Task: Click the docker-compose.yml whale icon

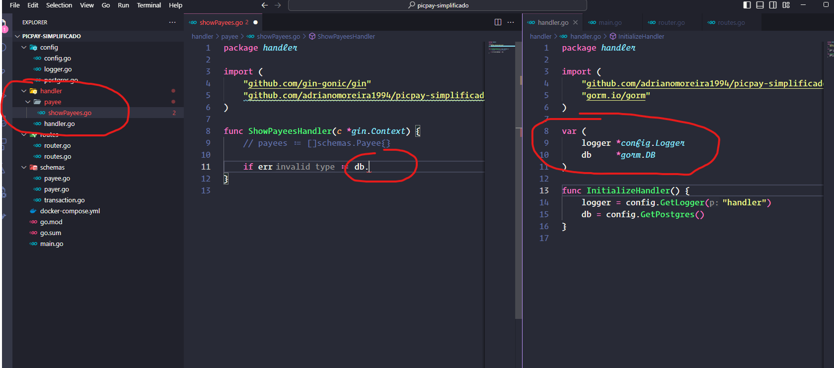Action: click(x=33, y=211)
